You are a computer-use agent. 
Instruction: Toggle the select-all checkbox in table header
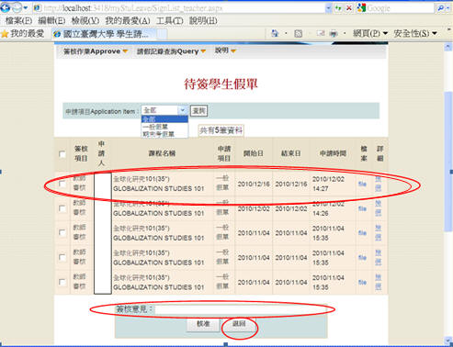tap(62, 154)
